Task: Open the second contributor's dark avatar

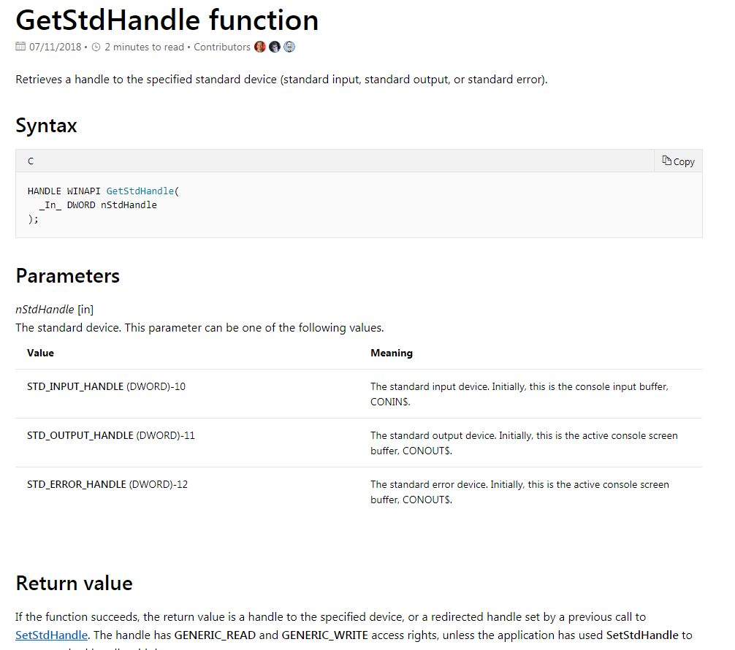Action: pyautogui.click(x=275, y=47)
